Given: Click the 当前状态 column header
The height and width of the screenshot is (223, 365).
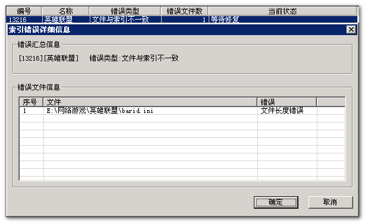Looking at the screenshot, I should click(282, 11).
